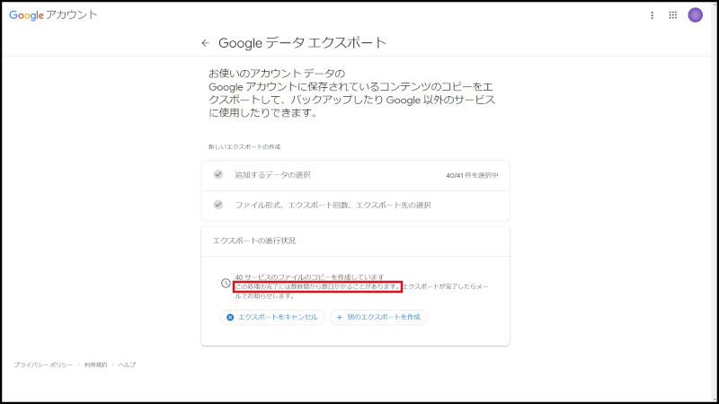
Task: Click the アカウント text next to Google
Action: [73, 15]
